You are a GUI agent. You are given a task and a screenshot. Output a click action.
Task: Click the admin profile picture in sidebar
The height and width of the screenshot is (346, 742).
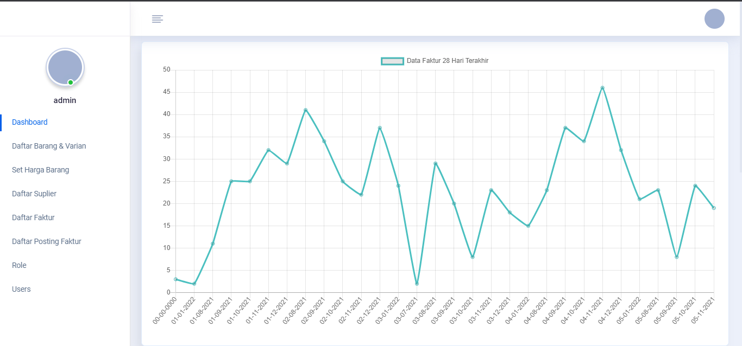click(x=65, y=67)
